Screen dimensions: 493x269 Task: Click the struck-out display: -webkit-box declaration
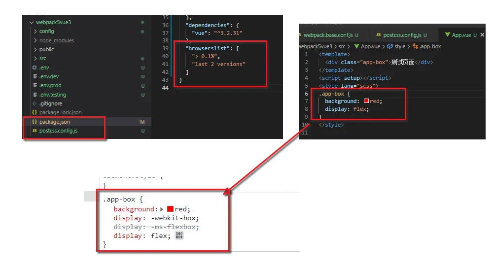[x=156, y=218]
